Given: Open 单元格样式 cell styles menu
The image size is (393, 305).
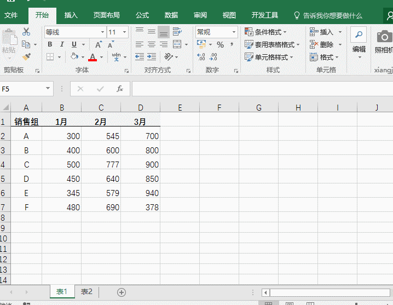Looking at the screenshot, I should pyautogui.click(x=269, y=57).
